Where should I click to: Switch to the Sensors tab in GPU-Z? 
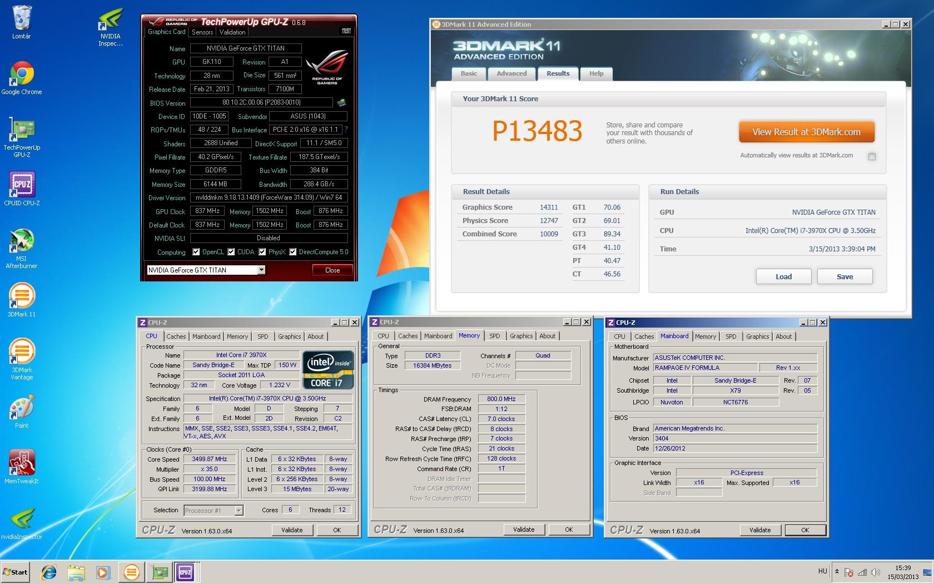(202, 32)
